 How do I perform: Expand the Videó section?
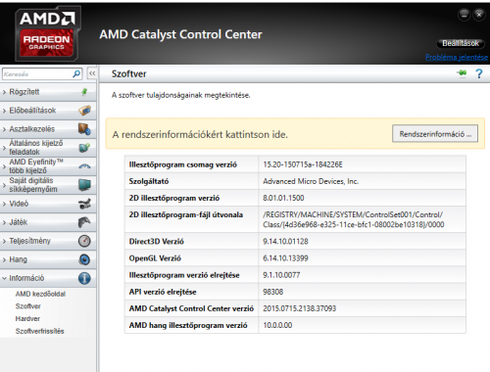coord(4,204)
